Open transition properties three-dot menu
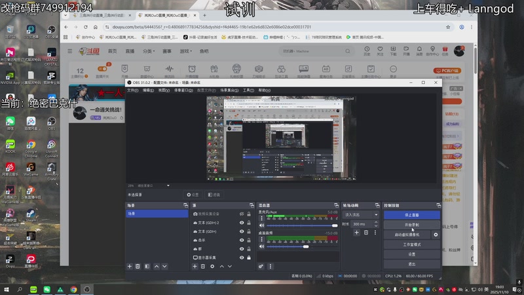Image resolution: width=524 pixels, height=295 pixels. pyautogui.click(x=375, y=233)
